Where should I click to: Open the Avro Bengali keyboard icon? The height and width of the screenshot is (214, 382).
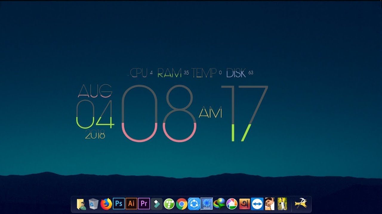pyautogui.click(x=244, y=204)
